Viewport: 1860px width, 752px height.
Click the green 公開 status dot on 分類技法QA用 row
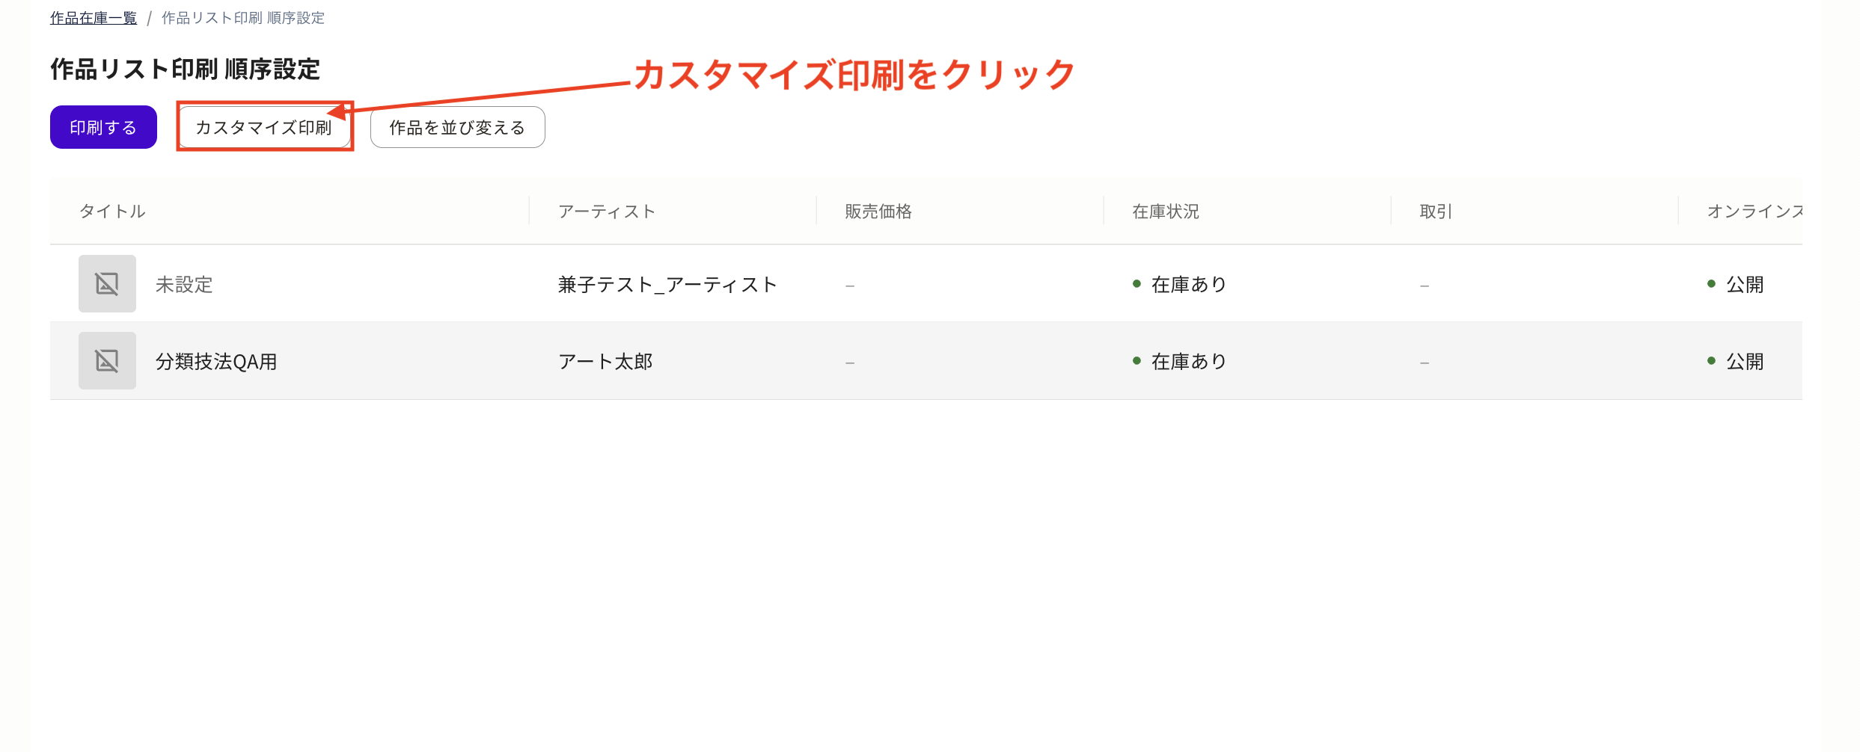coord(1710,360)
